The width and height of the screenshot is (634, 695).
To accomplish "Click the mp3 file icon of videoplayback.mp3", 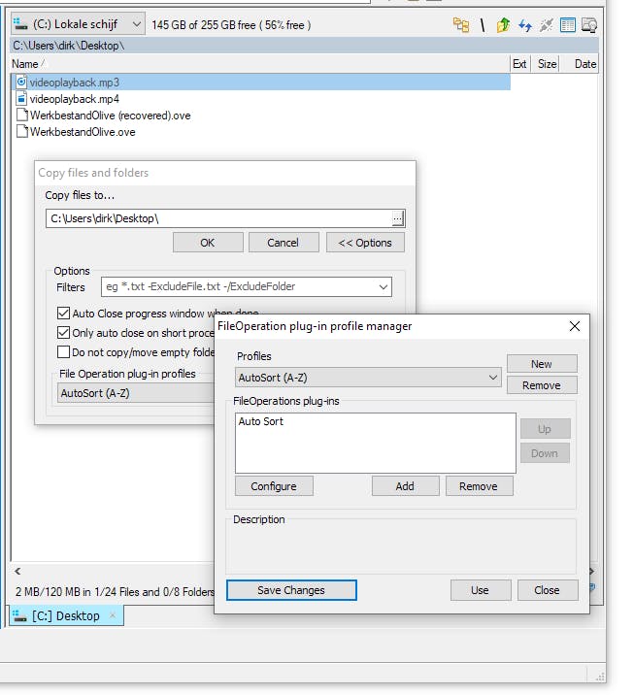I will tap(21, 82).
